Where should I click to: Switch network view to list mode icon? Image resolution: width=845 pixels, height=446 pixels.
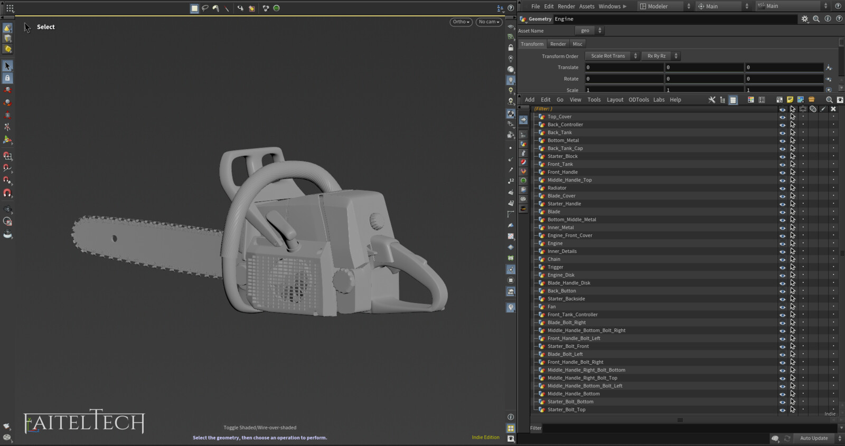pyautogui.click(x=733, y=99)
